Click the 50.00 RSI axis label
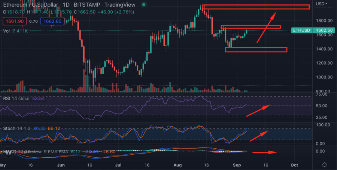The height and width of the screenshot is (170, 337). click(x=321, y=106)
